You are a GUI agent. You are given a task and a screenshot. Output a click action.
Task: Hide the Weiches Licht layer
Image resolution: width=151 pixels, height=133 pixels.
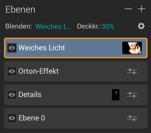coord(12,48)
